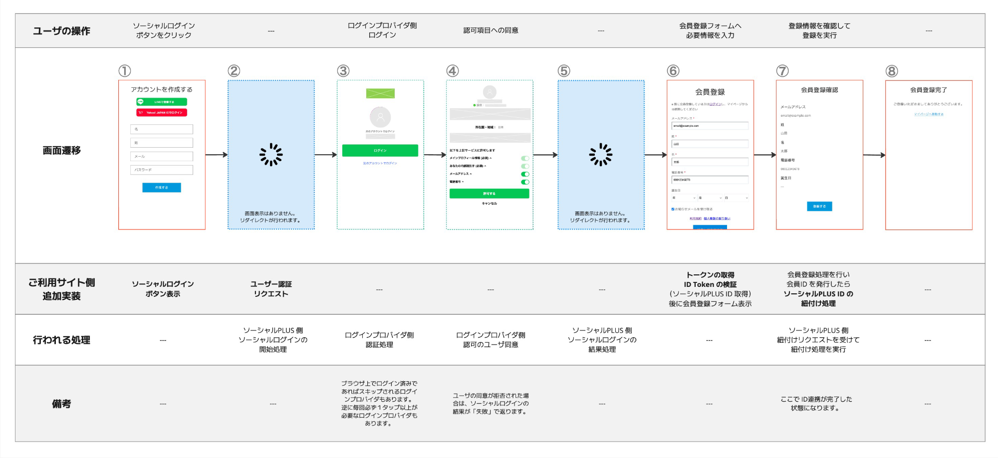Uncheck the お知らせメールを受け取る checkbox

[x=673, y=209]
